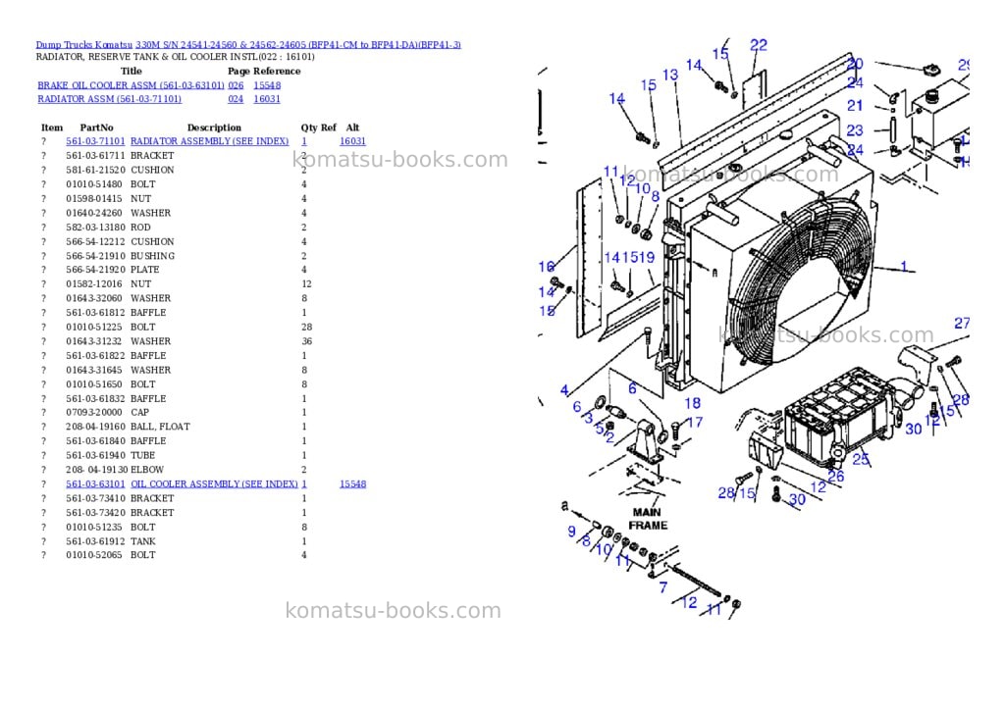
Task: Open part number 561-03-71101 link
Action: click(x=95, y=141)
